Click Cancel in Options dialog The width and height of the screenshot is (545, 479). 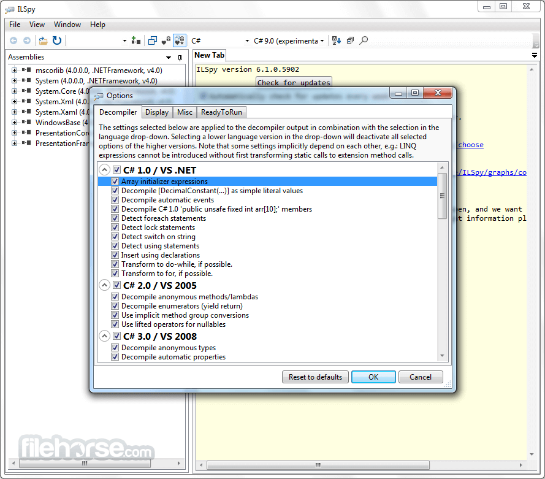421,377
